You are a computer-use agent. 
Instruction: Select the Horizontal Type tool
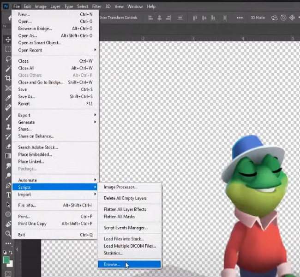[8, 195]
